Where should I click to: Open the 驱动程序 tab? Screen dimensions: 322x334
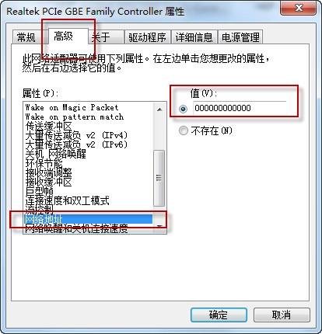click(147, 37)
